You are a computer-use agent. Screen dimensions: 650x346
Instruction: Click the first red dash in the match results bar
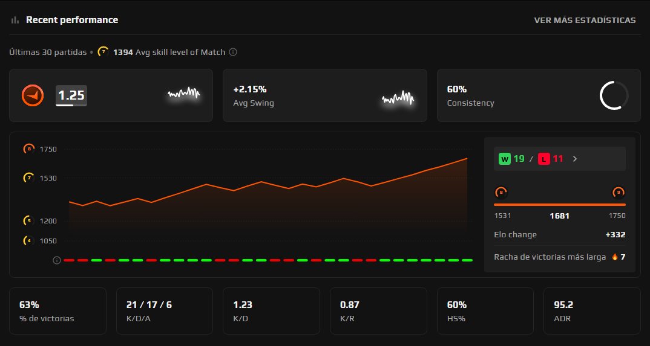coord(69,260)
